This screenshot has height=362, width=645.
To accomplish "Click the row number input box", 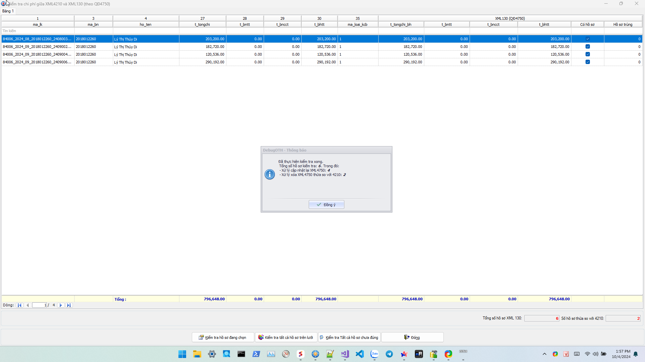I will (39, 305).
